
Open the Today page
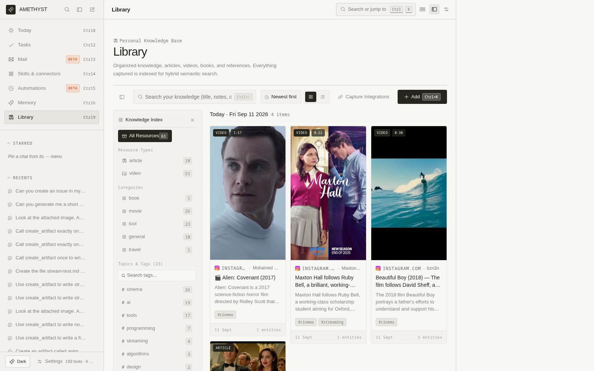(52, 30)
